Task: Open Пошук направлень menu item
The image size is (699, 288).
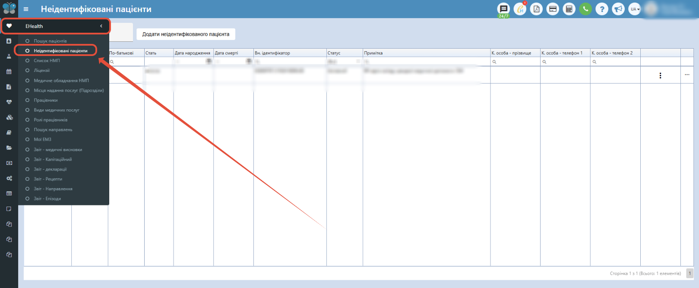Action: pyautogui.click(x=53, y=130)
